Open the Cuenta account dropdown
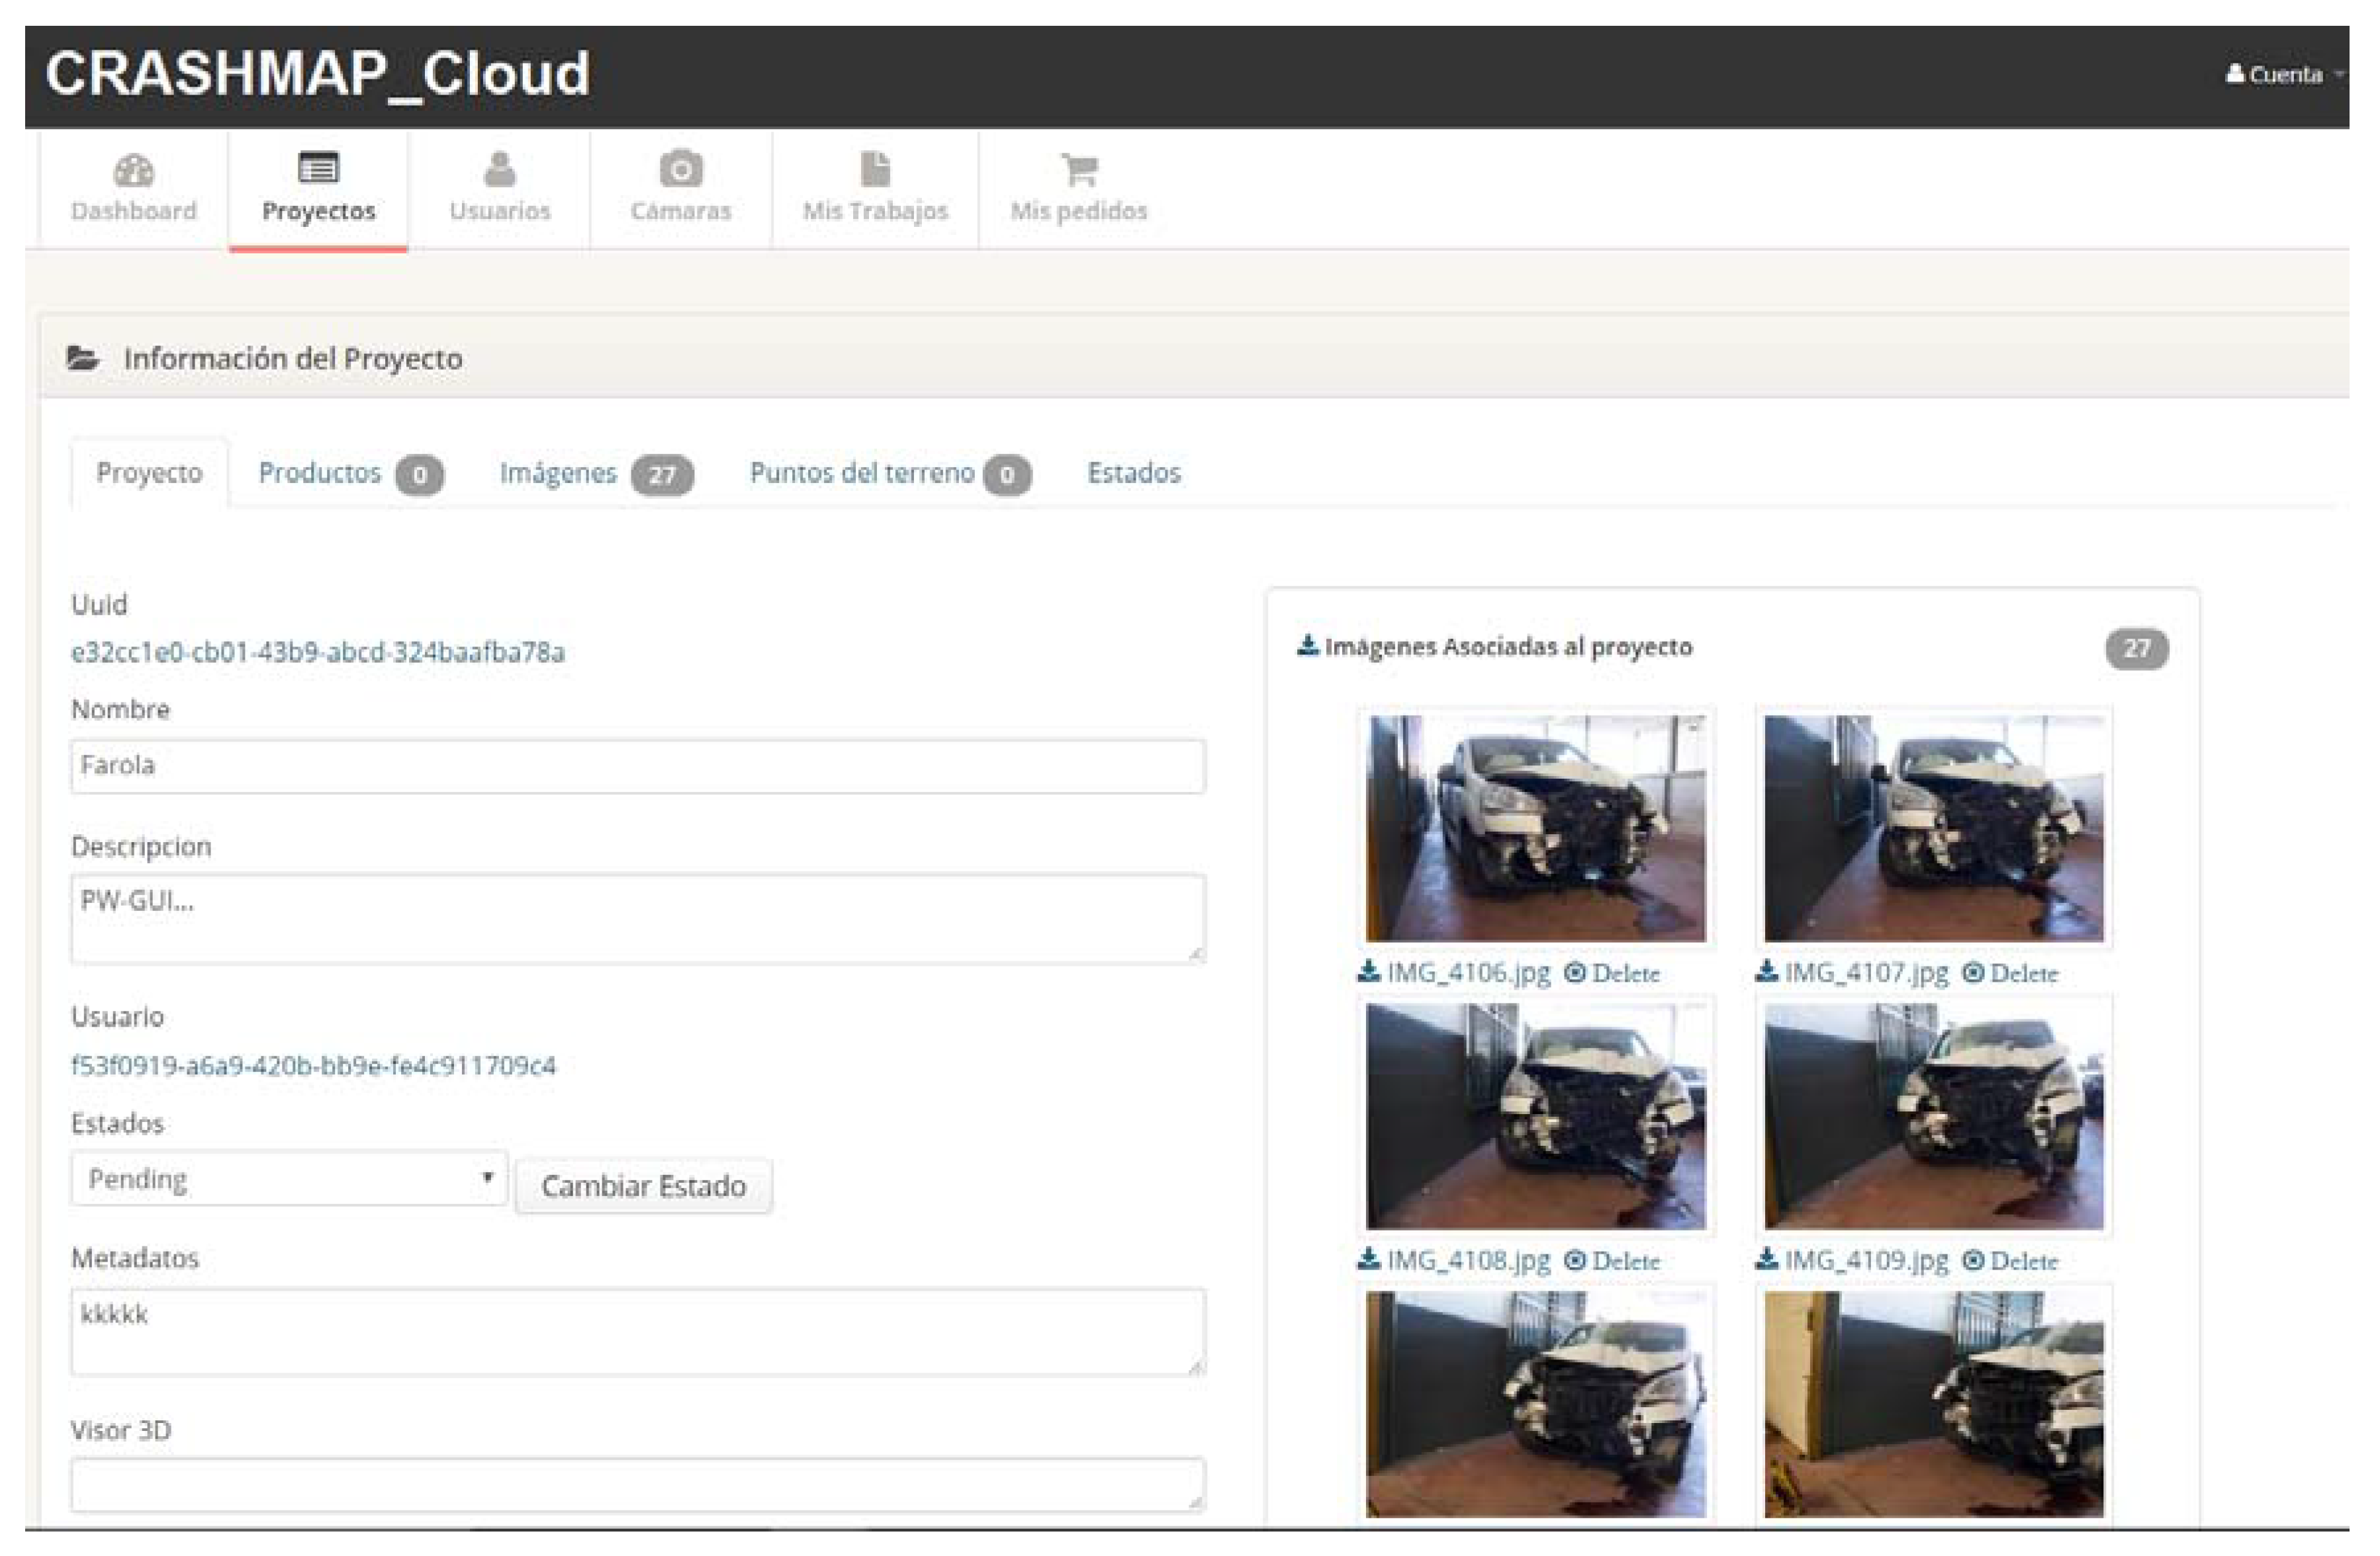This screenshot has width=2380, height=1556. click(2284, 75)
